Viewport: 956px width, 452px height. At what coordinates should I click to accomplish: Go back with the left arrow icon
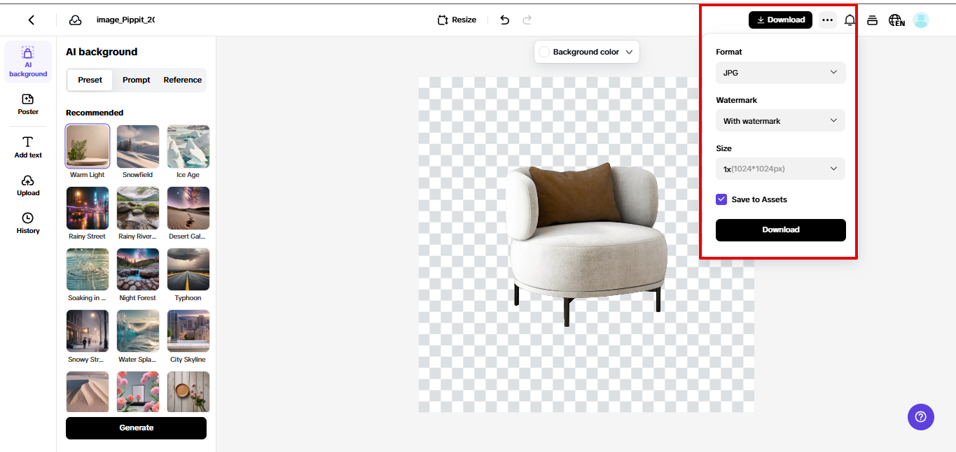[x=32, y=20]
